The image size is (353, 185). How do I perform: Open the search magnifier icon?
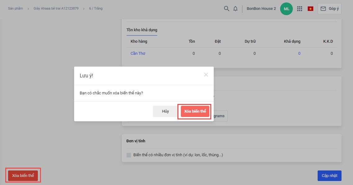pyautogui.click(x=226, y=9)
